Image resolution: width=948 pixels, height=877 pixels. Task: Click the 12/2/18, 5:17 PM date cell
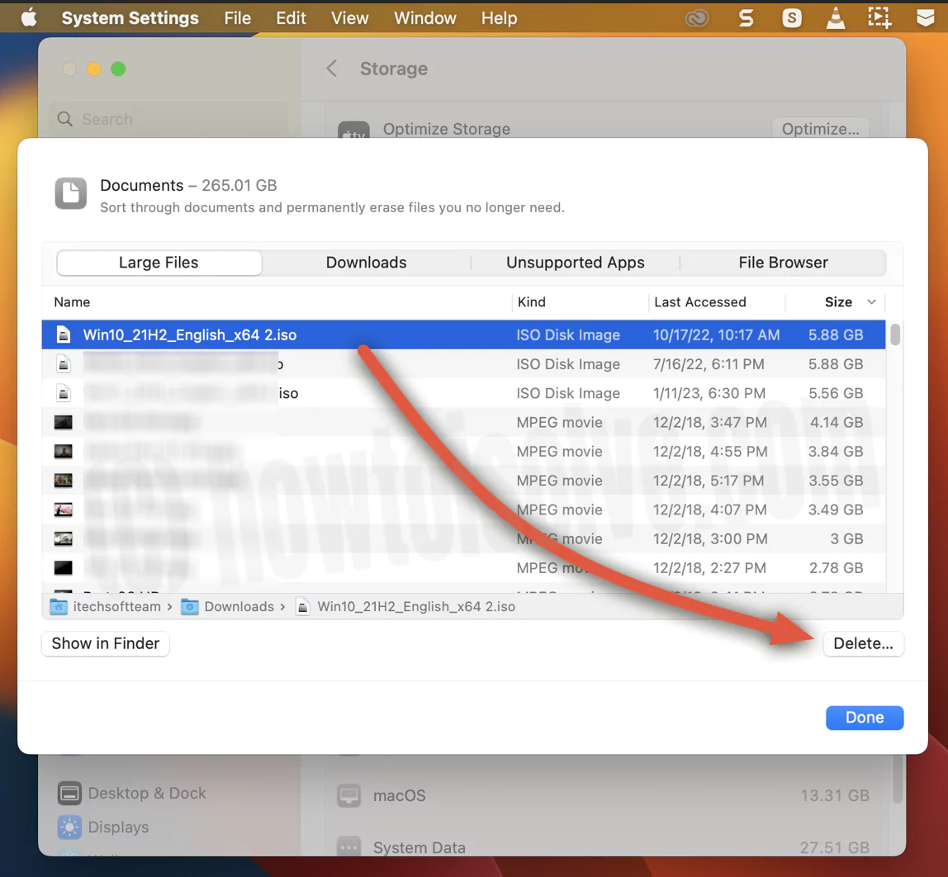pos(709,481)
